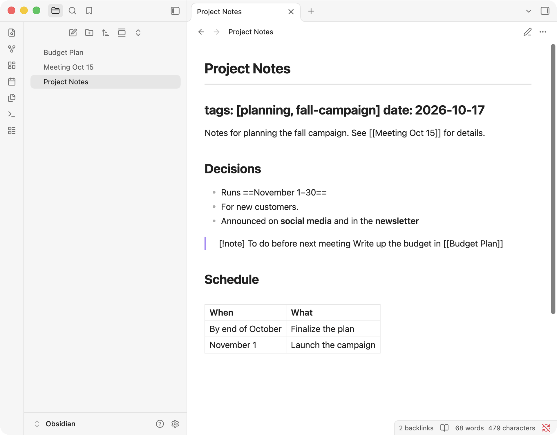Navigate back in note history

(201, 32)
